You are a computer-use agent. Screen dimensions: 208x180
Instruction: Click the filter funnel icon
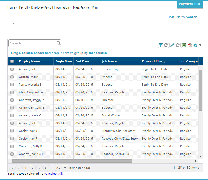161,45
